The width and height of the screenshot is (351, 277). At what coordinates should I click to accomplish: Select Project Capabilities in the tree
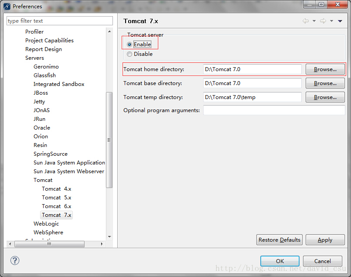click(x=49, y=40)
